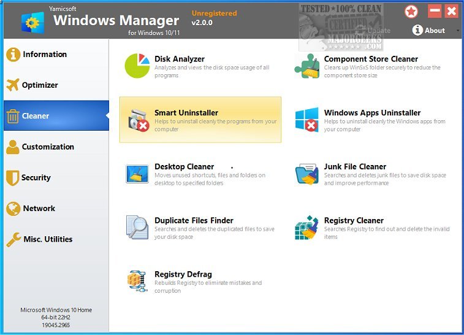464x335 pixels.
Task: Click the Duplicate Files Finder magnifier icon
Action: (137, 228)
